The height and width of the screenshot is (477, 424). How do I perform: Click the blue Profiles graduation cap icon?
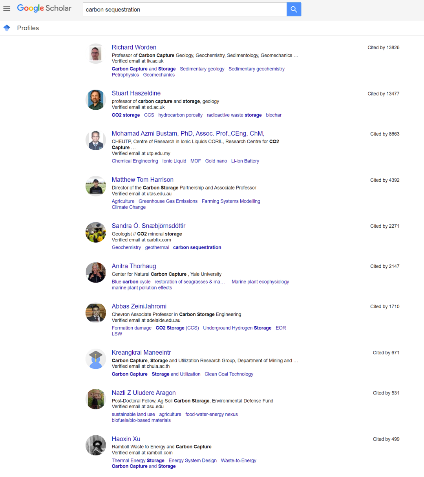point(7,28)
